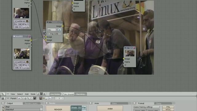Switch to the Render Layers tab
197x111 pixels.
(31, 103)
